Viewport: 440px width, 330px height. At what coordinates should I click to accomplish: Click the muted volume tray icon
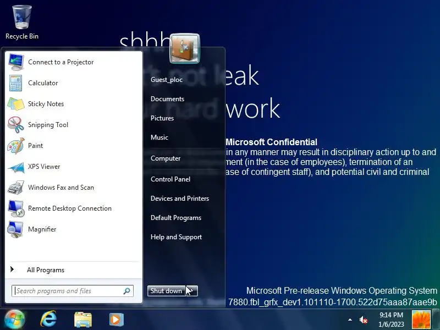point(364,320)
